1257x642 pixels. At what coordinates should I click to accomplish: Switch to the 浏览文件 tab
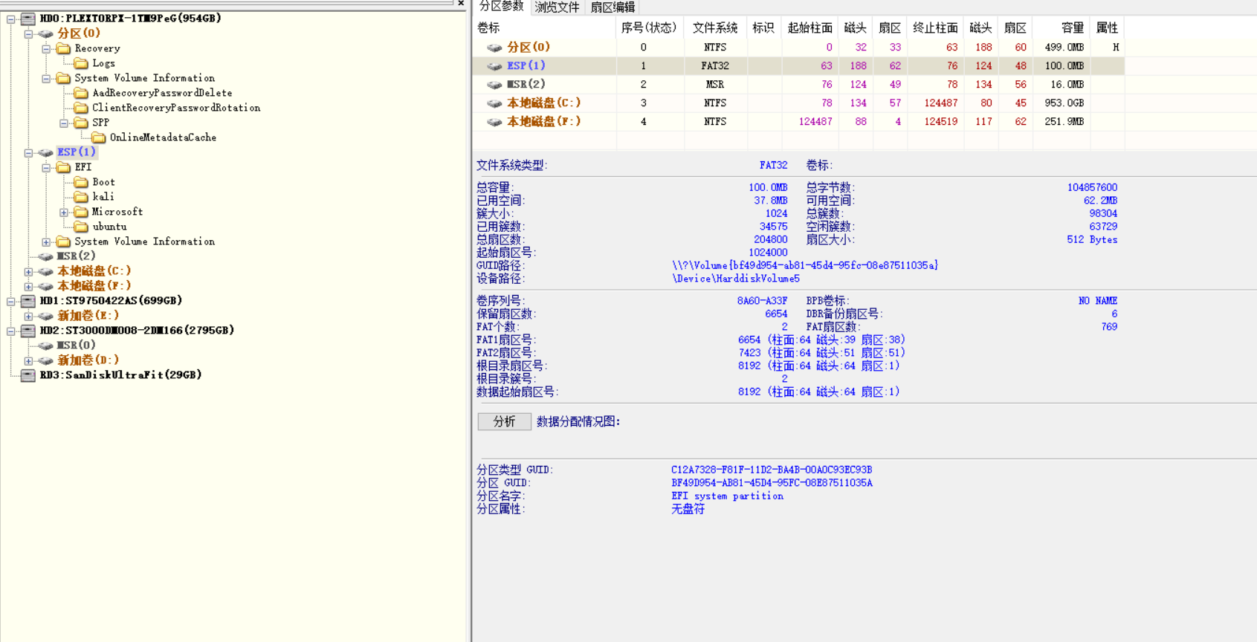pyautogui.click(x=557, y=7)
